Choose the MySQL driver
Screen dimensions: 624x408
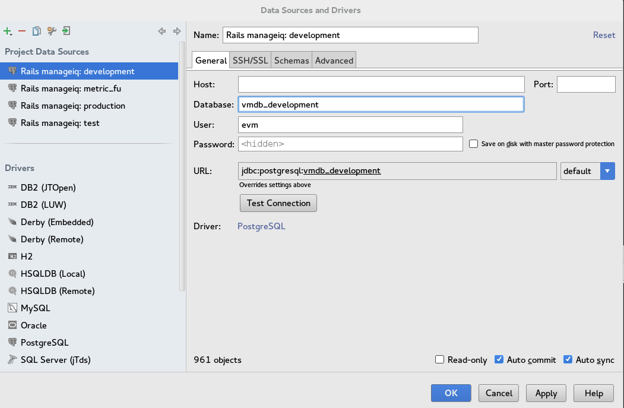[x=89, y=308]
